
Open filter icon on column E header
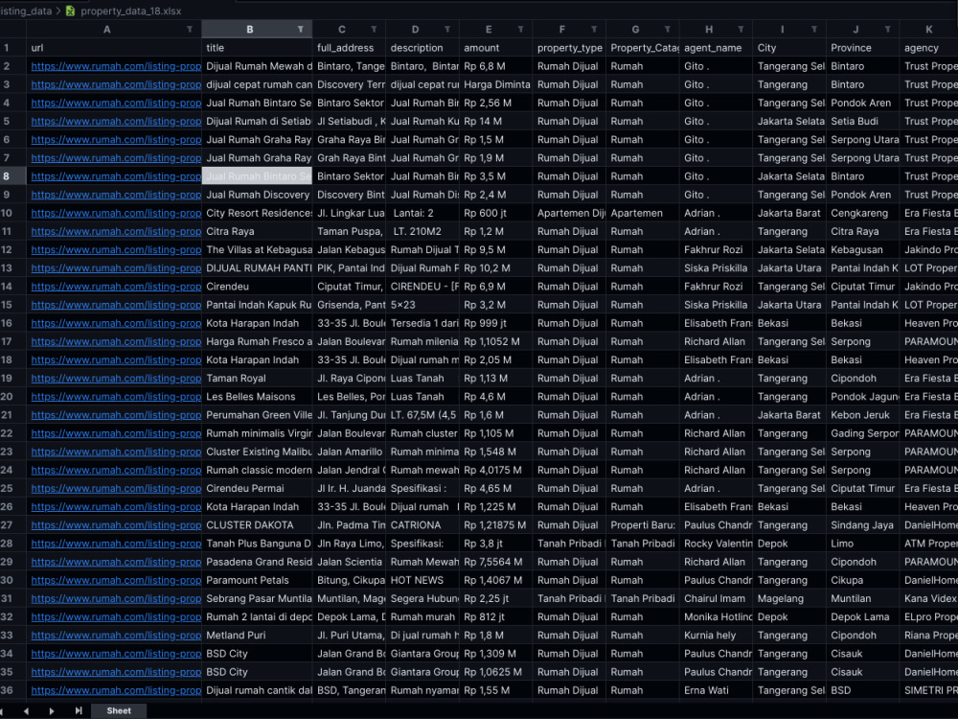click(x=520, y=30)
